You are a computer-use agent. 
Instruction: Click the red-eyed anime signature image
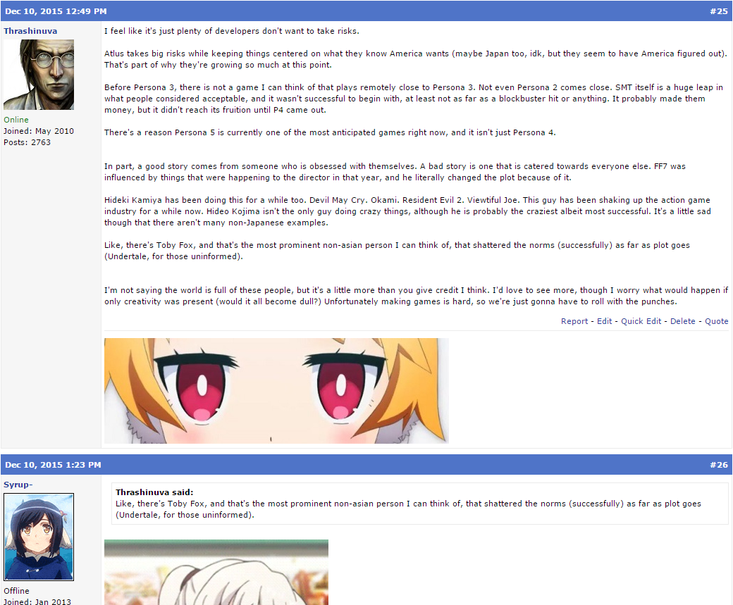pyautogui.click(x=276, y=391)
